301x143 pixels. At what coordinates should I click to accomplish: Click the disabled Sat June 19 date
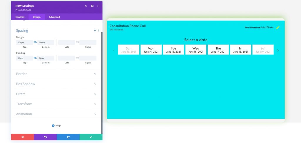click(263, 50)
